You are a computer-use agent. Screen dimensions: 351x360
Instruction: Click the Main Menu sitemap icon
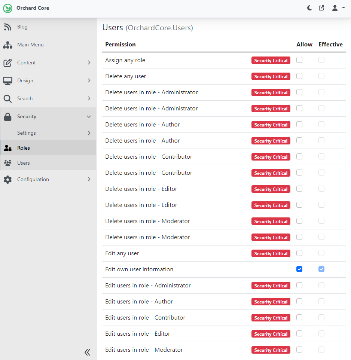[7, 45]
